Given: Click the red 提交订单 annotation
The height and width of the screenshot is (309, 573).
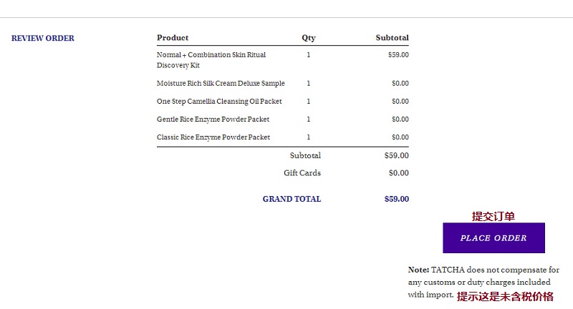Looking at the screenshot, I should click(493, 216).
